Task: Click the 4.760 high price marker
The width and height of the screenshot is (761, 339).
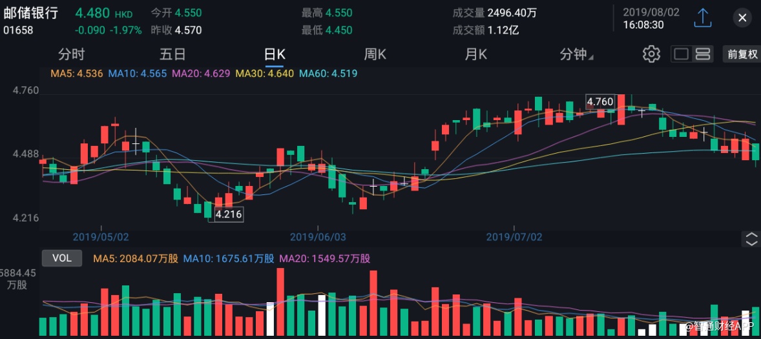Action: pos(599,101)
